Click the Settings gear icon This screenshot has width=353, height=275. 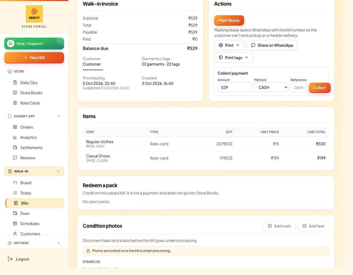(10, 243)
